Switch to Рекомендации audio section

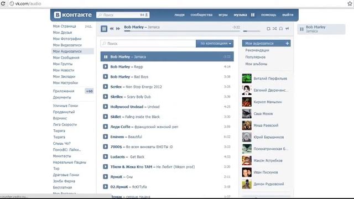point(257,50)
